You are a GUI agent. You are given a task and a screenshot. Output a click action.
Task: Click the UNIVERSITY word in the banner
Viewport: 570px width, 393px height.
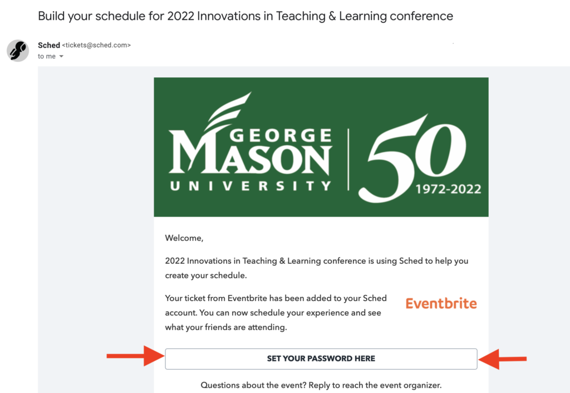(250, 186)
